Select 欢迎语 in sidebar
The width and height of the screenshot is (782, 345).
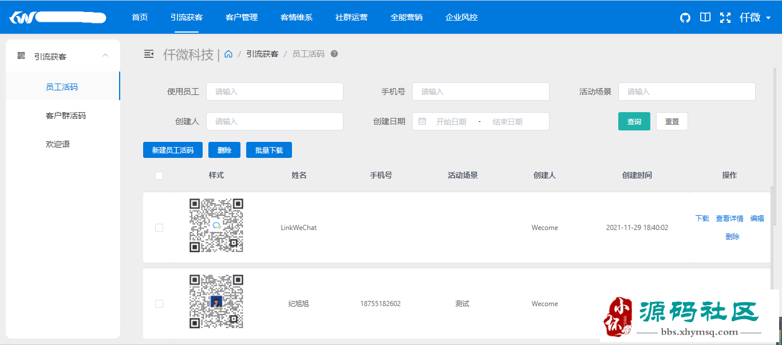click(63, 144)
